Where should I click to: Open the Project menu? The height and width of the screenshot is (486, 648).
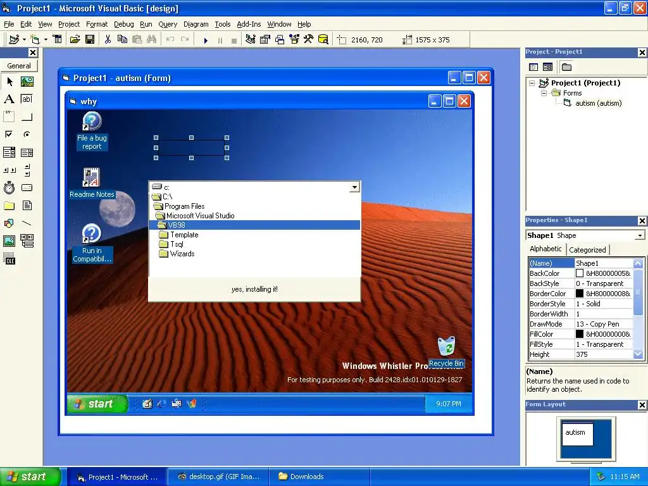click(x=68, y=24)
